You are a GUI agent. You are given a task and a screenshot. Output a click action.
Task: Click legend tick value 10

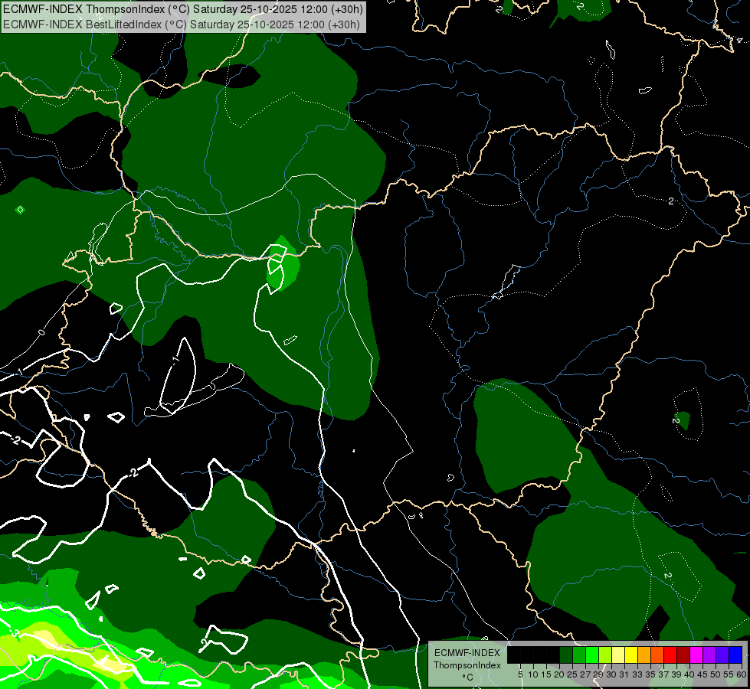533,674
